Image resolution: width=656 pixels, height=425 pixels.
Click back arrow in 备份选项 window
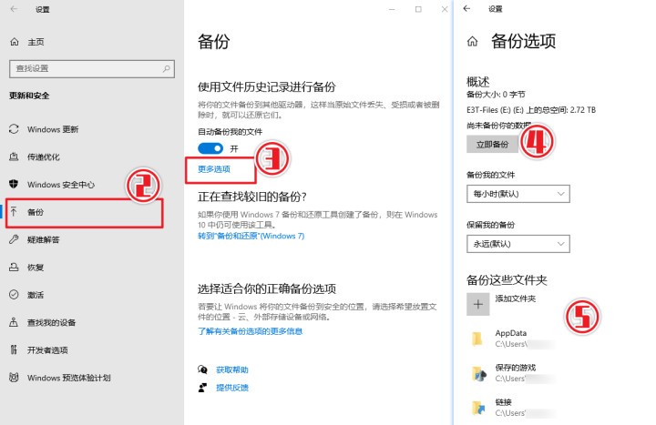466,8
